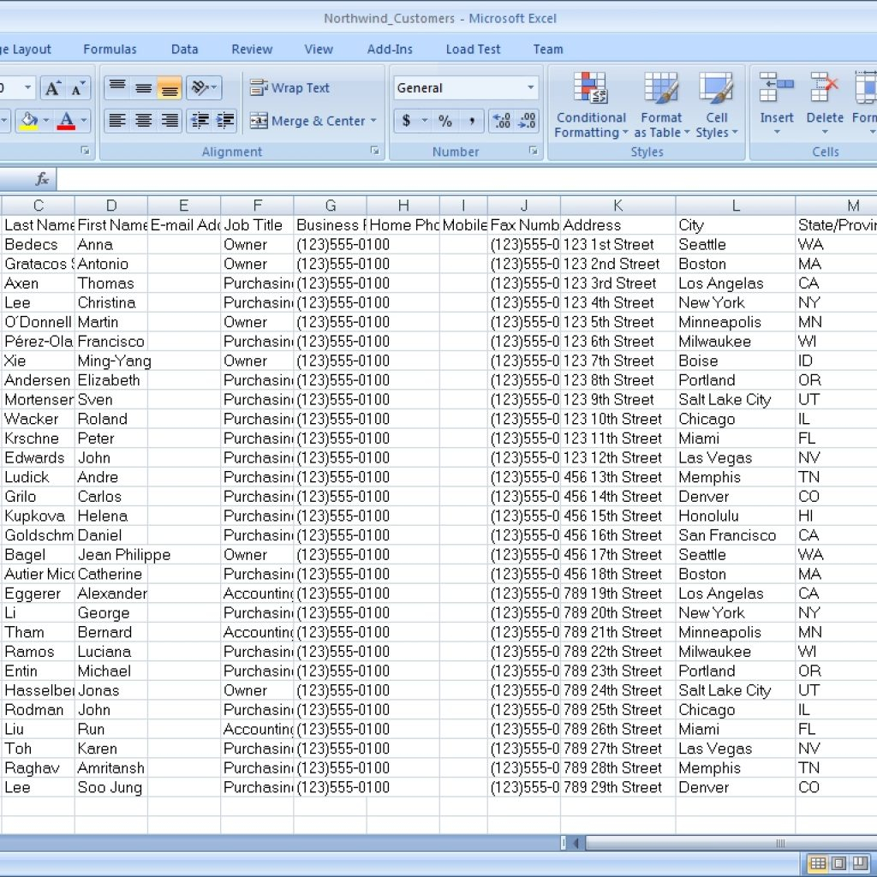The image size is (877, 877).
Task: Open the Merge & Center dropdown arrow
Action: (373, 121)
